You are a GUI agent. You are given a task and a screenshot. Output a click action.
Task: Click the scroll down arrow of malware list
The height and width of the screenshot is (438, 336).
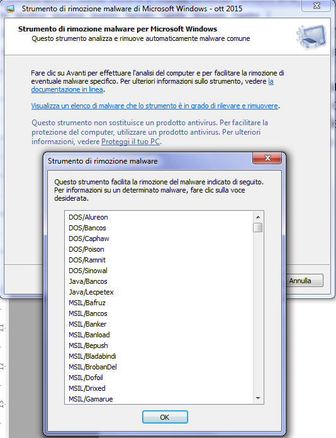(x=258, y=398)
